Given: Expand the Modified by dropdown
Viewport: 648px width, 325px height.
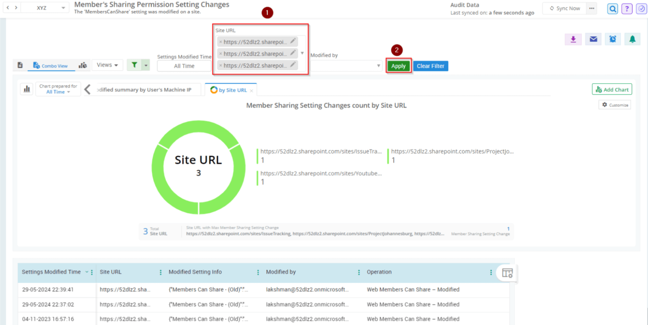Looking at the screenshot, I should (x=378, y=66).
